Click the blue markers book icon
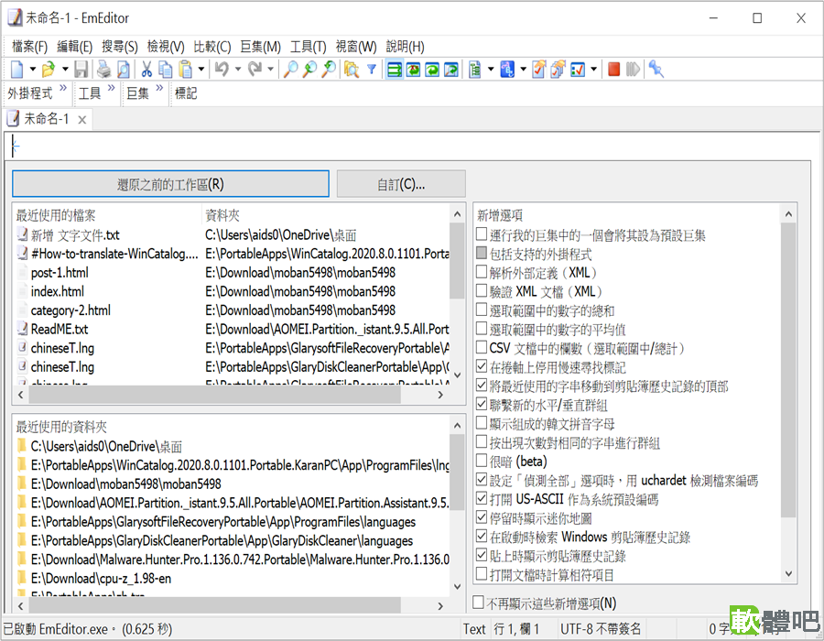This screenshot has width=824, height=641. point(507,70)
